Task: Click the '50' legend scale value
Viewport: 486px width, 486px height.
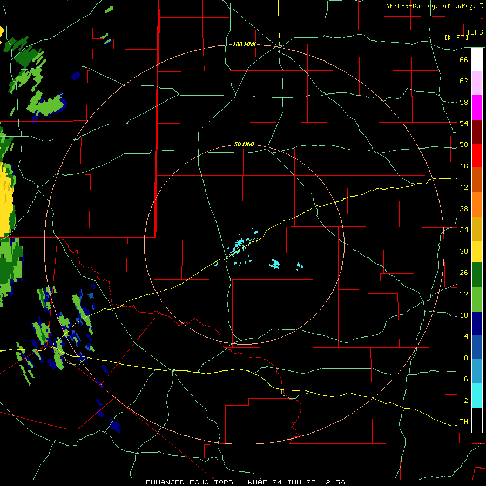Action: (x=464, y=145)
